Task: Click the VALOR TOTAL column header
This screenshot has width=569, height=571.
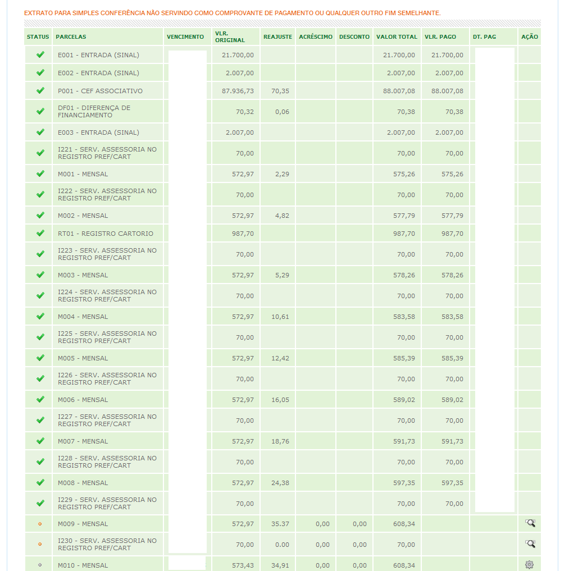Action: 397,37
